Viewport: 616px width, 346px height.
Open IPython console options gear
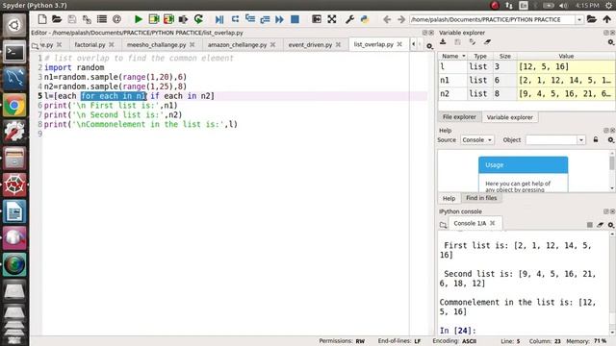(x=611, y=224)
